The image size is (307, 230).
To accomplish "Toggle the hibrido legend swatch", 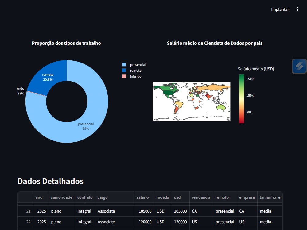I will [124, 76].
